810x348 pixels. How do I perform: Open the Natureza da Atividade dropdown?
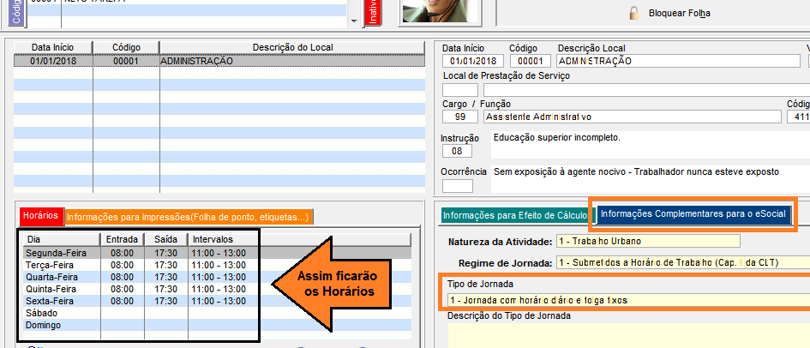coord(648,241)
